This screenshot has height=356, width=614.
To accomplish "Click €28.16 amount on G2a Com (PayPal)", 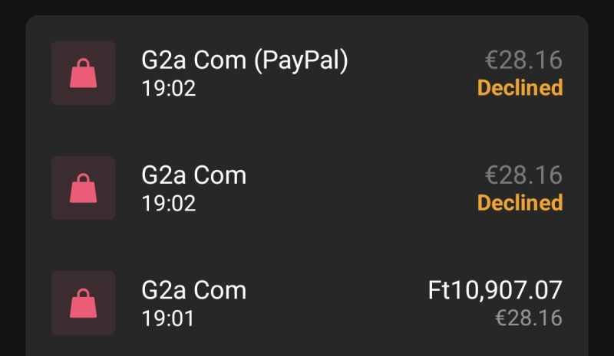I will pos(523,60).
